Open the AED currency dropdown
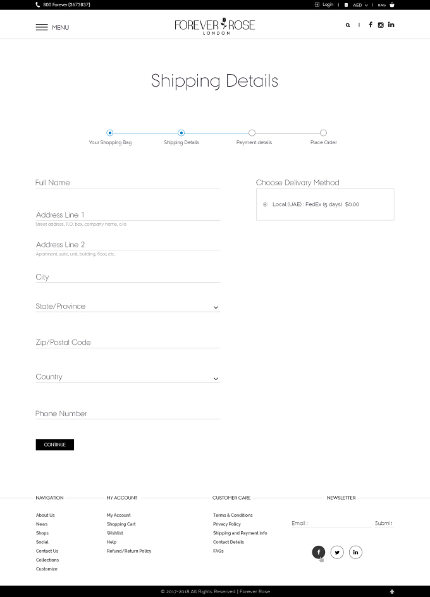This screenshot has width=430, height=597. pos(360,5)
